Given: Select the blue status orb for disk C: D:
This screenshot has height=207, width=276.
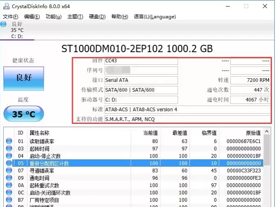Looking at the screenshot, I should [3, 24].
